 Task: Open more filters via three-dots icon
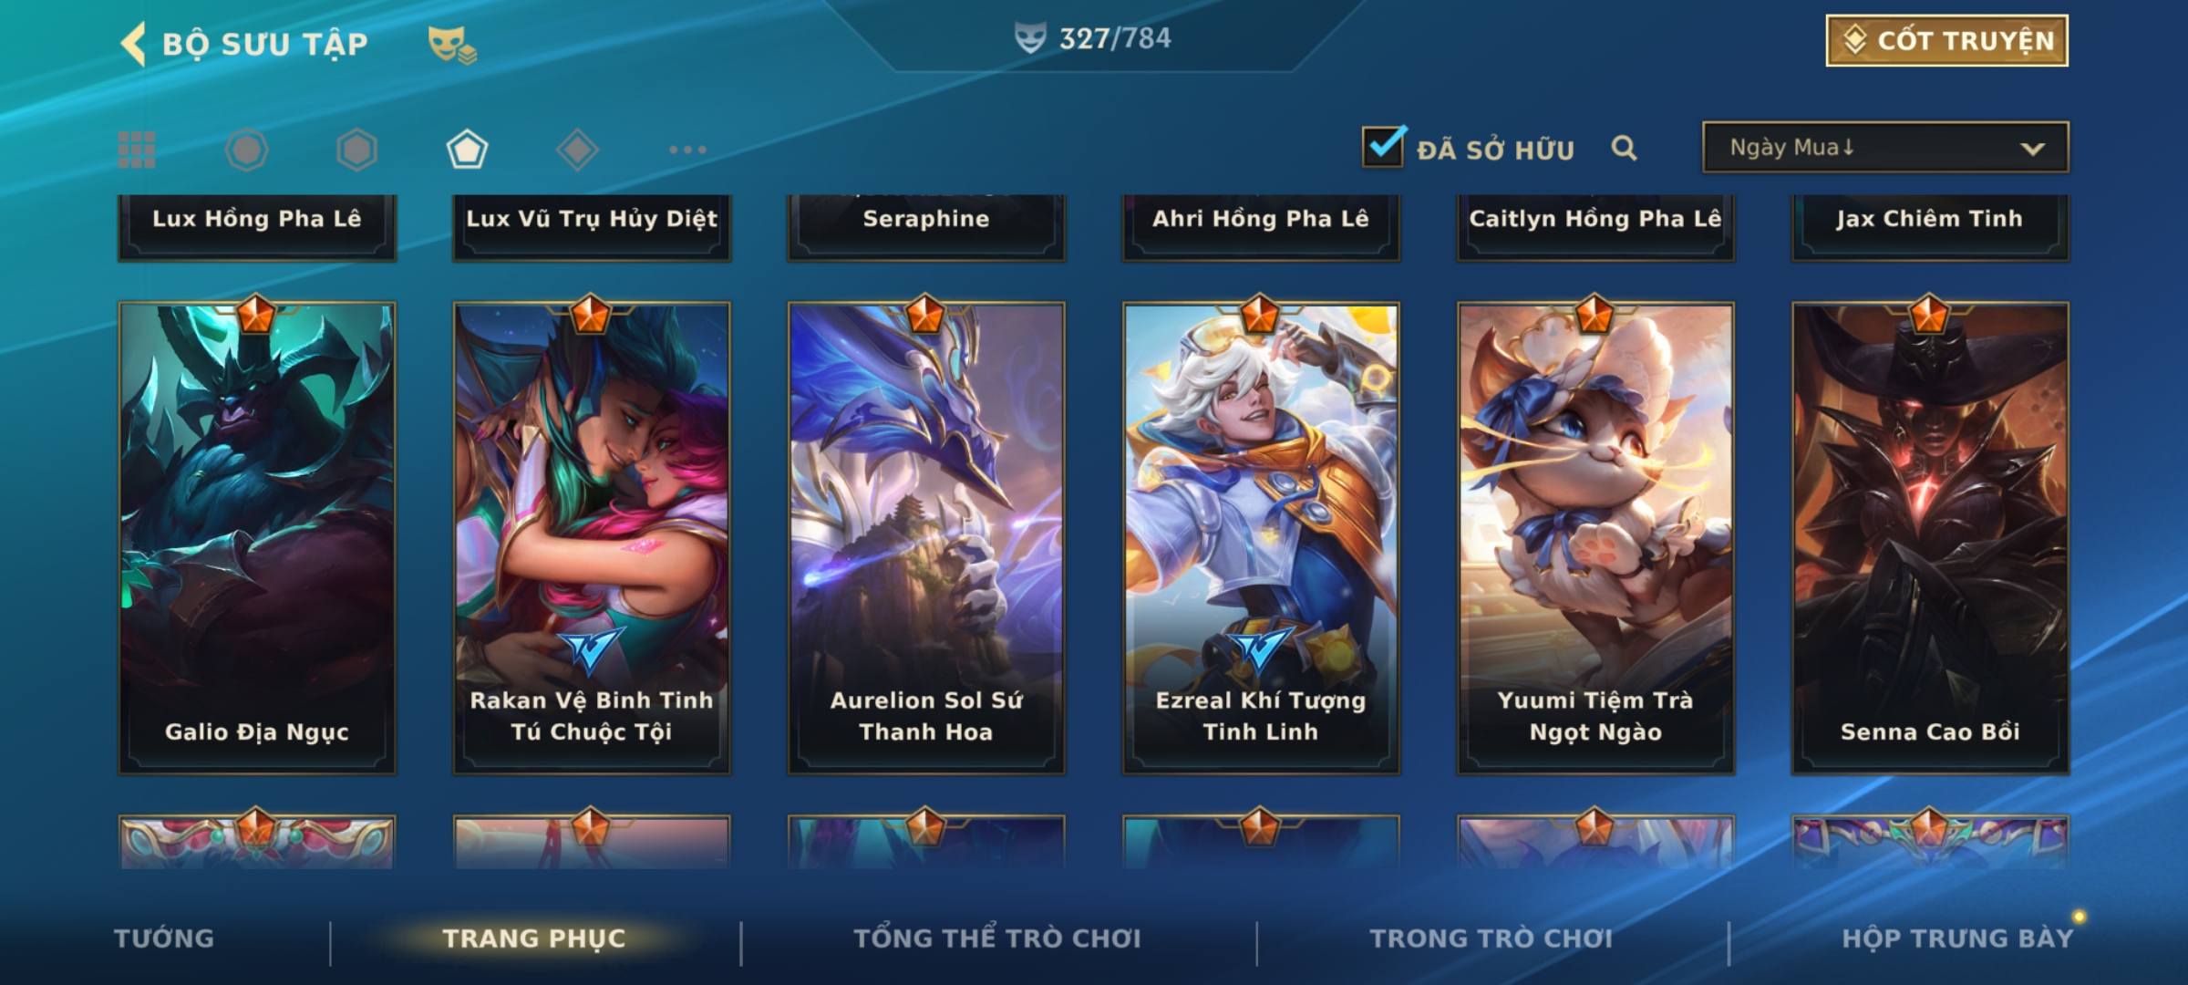(687, 150)
